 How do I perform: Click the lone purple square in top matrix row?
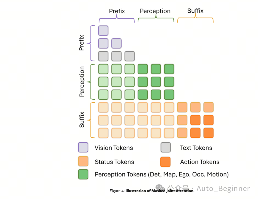click(103, 31)
